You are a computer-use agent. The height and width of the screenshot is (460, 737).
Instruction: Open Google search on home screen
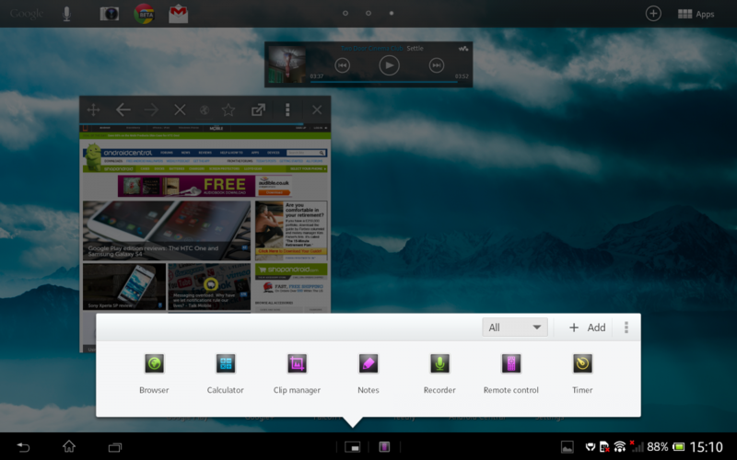coord(27,14)
